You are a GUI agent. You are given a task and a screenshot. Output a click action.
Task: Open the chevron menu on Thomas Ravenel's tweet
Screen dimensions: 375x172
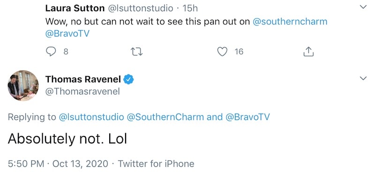coord(363,78)
